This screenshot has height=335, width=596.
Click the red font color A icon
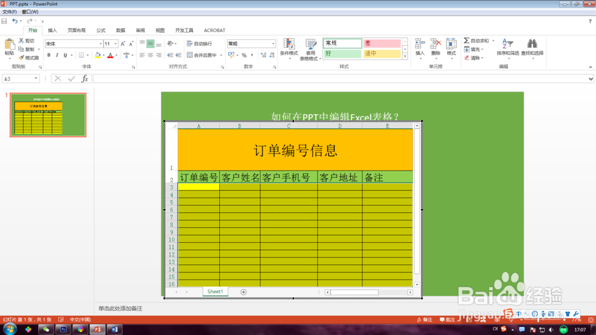(x=110, y=55)
